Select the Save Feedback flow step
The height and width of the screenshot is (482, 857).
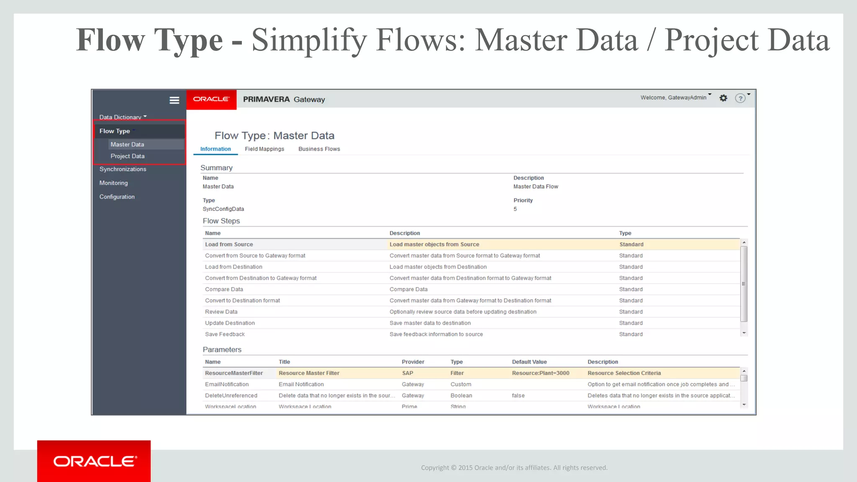(x=471, y=334)
